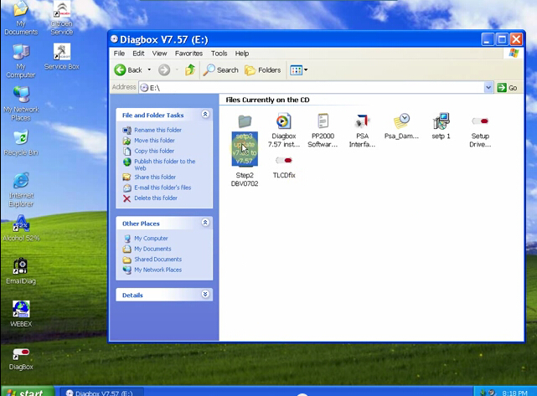
Task: Select the DiagBox desktop shortcut
Action: tap(21, 359)
